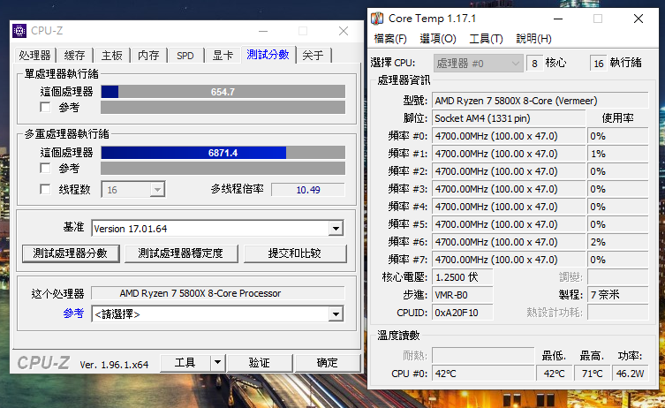
Task: Click the 提交和比较 button
Action: [295, 253]
